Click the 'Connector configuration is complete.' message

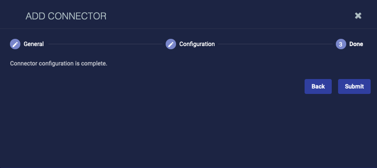pyautogui.click(x=58, y=64)
